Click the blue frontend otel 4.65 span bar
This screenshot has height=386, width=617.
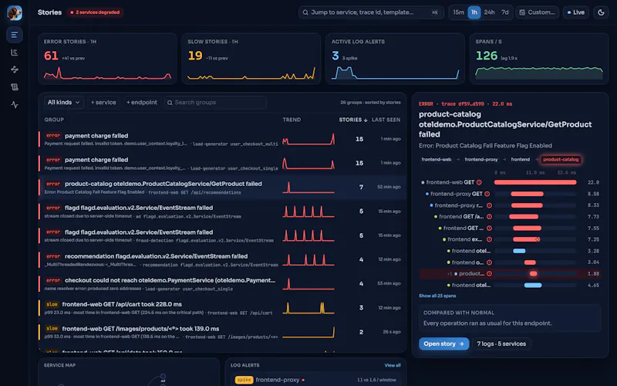pos(533,285)
